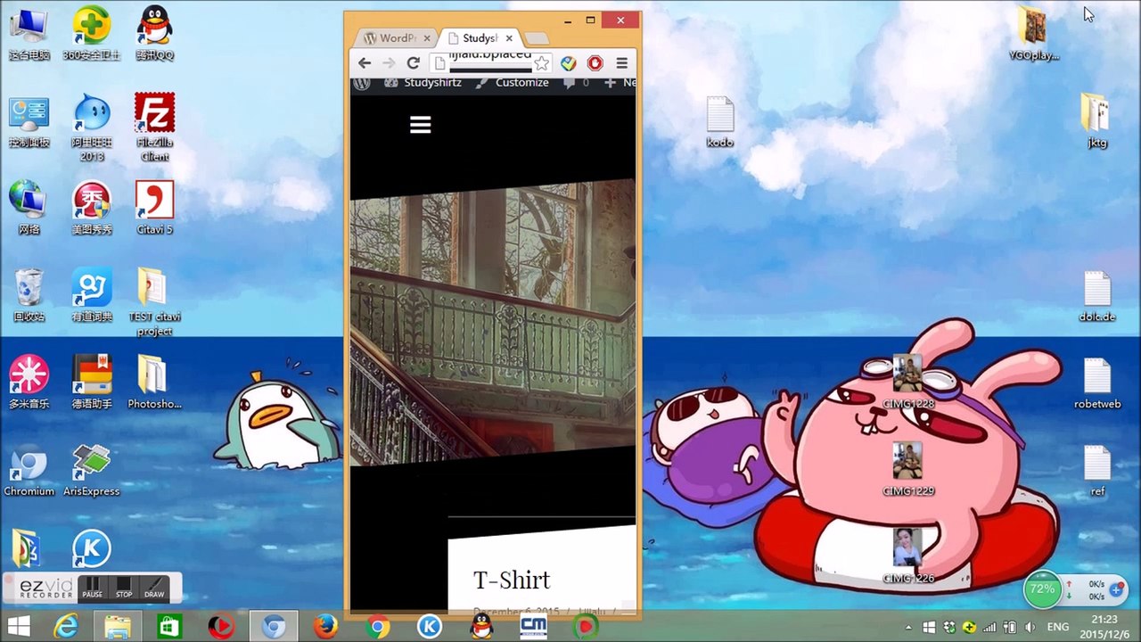Open the blue K app on taskbar
The width and height of the screenshot is (1141, 642).
tap(430, 628)
